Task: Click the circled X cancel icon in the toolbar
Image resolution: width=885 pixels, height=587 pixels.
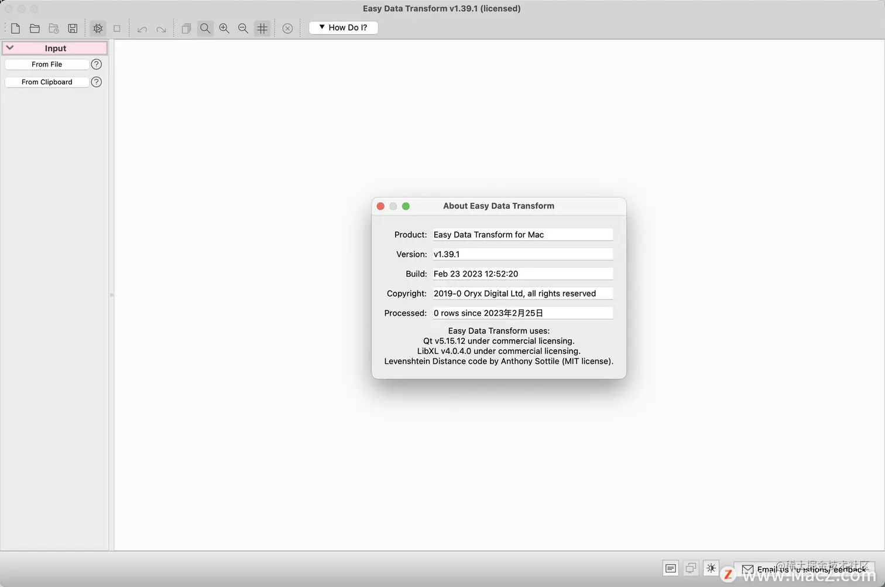Action: [x=287, y=28]
